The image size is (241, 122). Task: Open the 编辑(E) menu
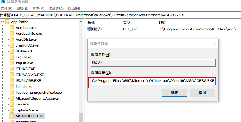[22, 8]
